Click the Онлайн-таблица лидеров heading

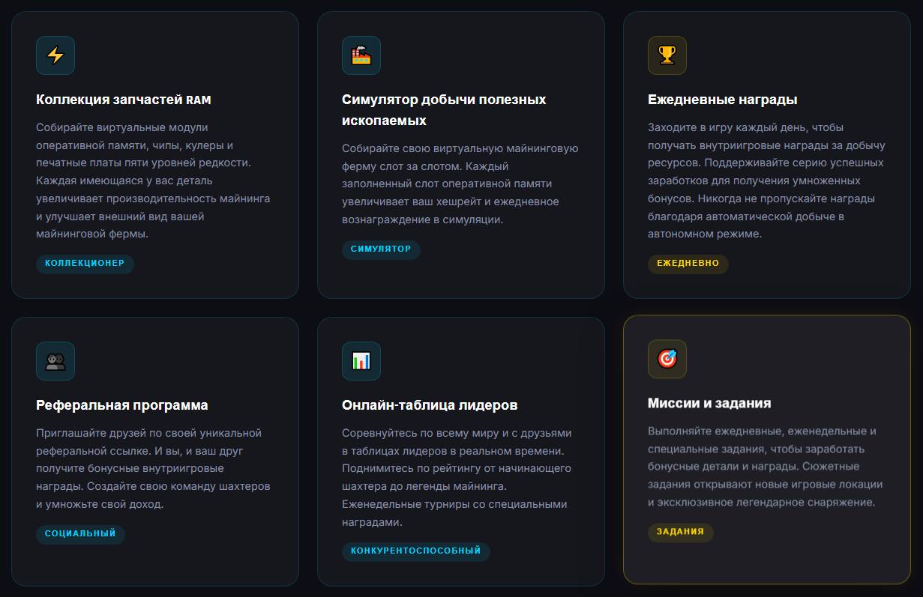[430, 405]
